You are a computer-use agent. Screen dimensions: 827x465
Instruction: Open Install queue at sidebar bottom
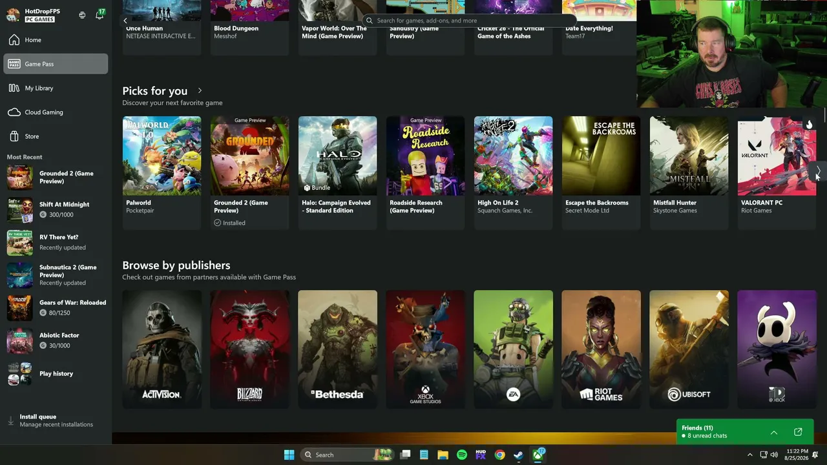point(56,420)
